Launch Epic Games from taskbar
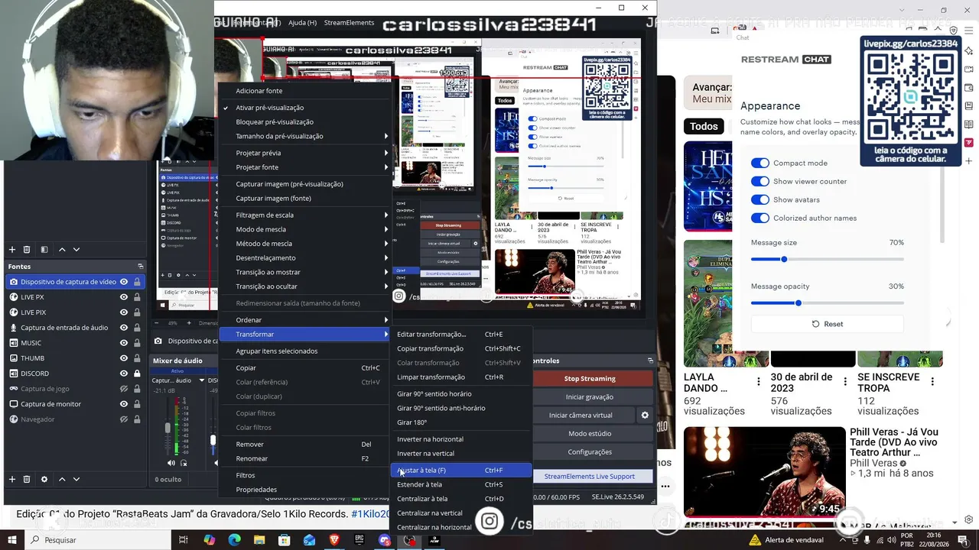979x550 pixels. click(359, 540)
